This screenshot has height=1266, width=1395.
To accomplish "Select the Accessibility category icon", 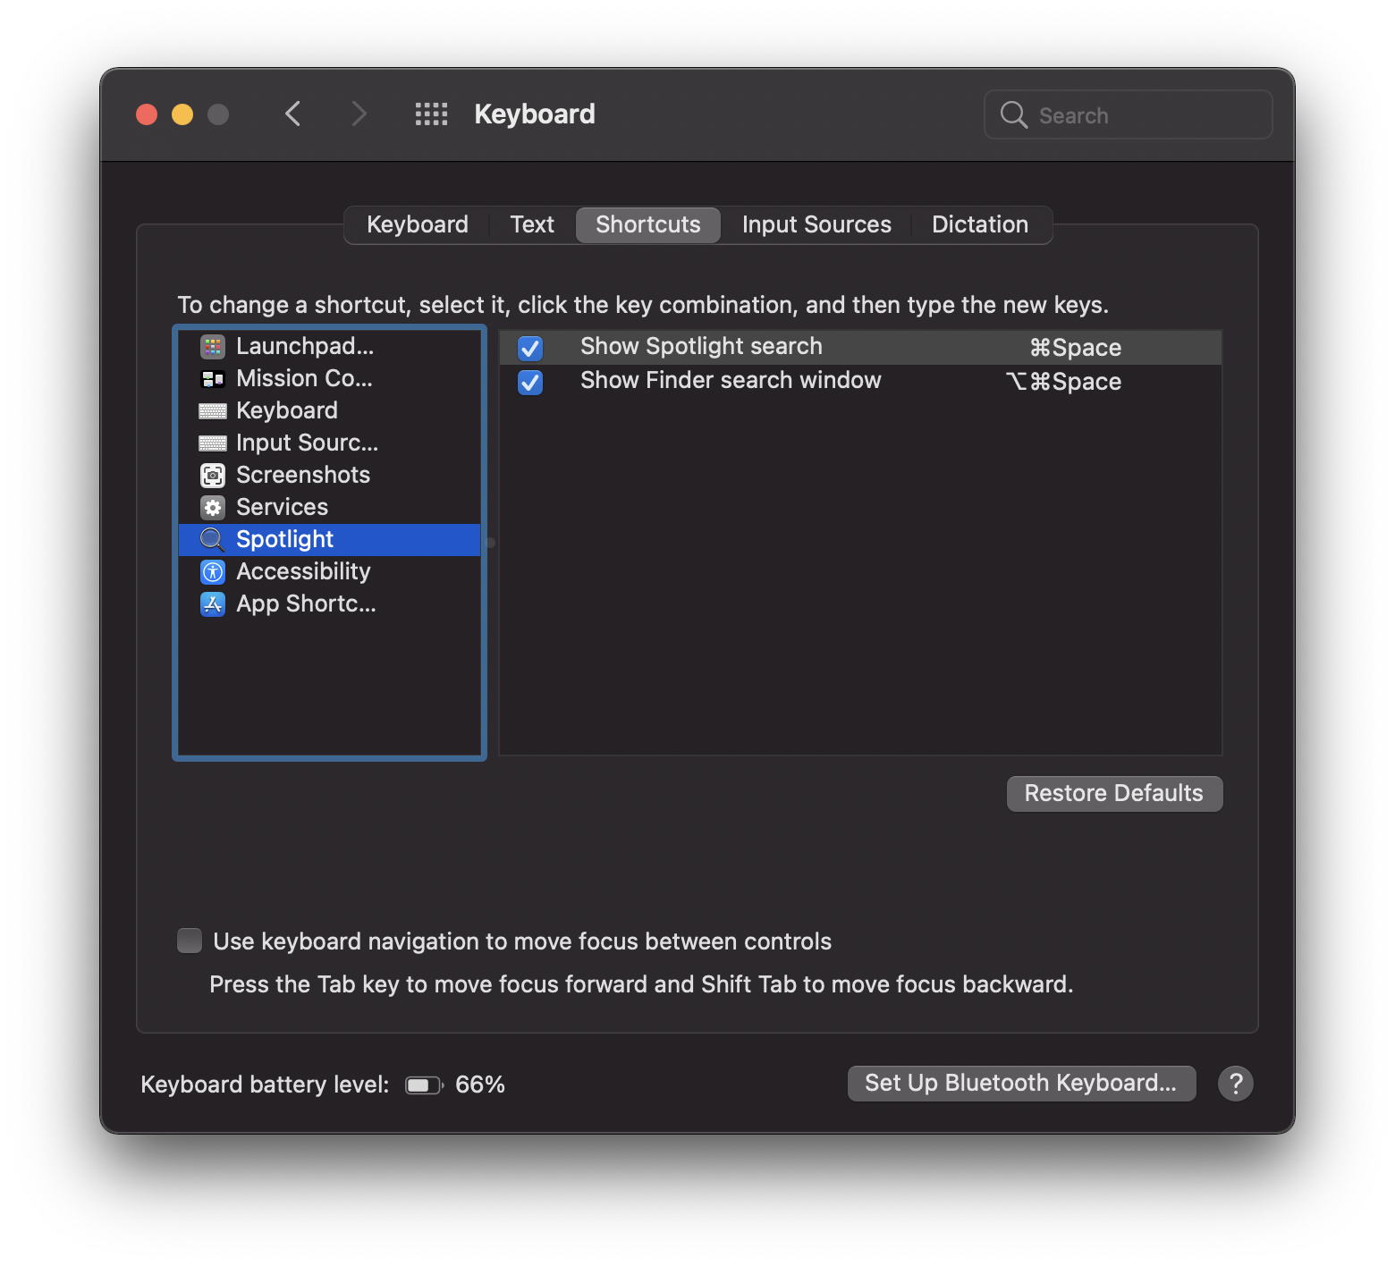I will click(212, 571).
